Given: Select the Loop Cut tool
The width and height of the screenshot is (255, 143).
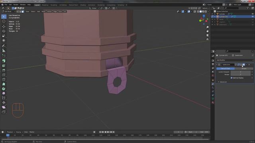Looking at the screenshot, I should [4, 75].
